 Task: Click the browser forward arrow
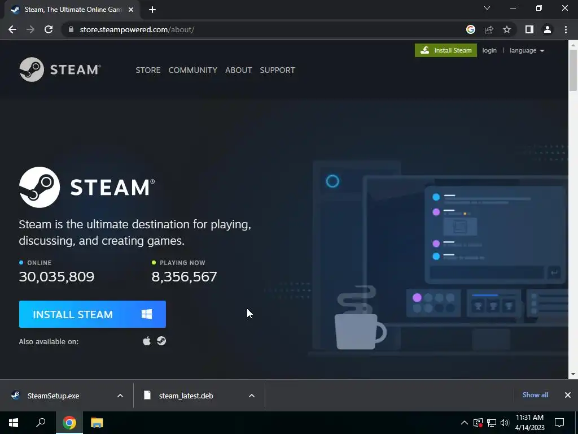click(x=30, y=29)
